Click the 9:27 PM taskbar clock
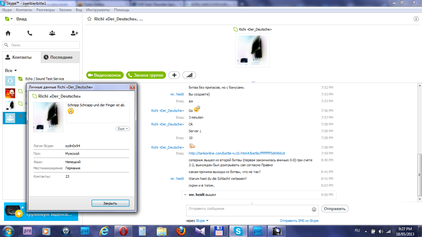422x237 pixels. [x=405, y=229]
